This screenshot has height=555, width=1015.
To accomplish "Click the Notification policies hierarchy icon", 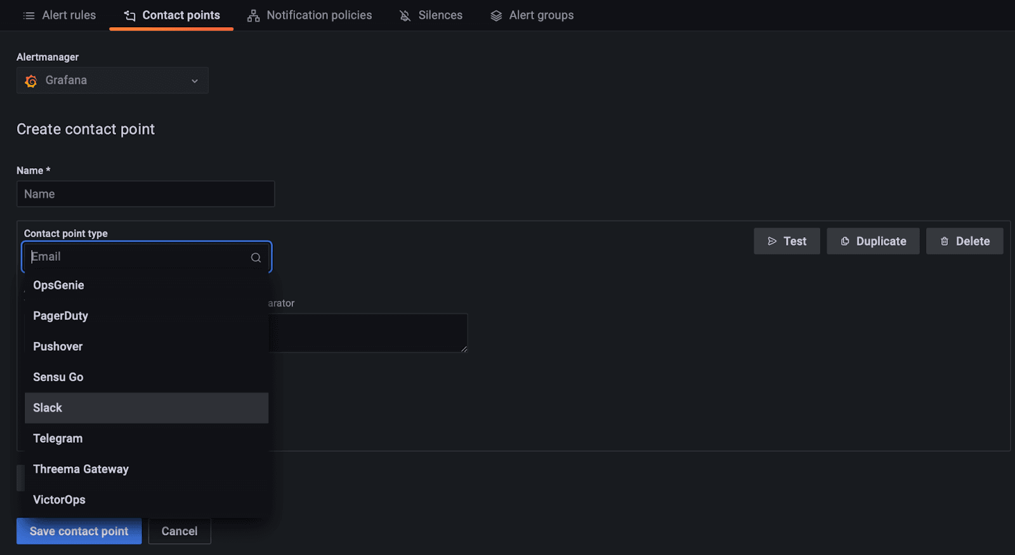I will pos(252,15).
